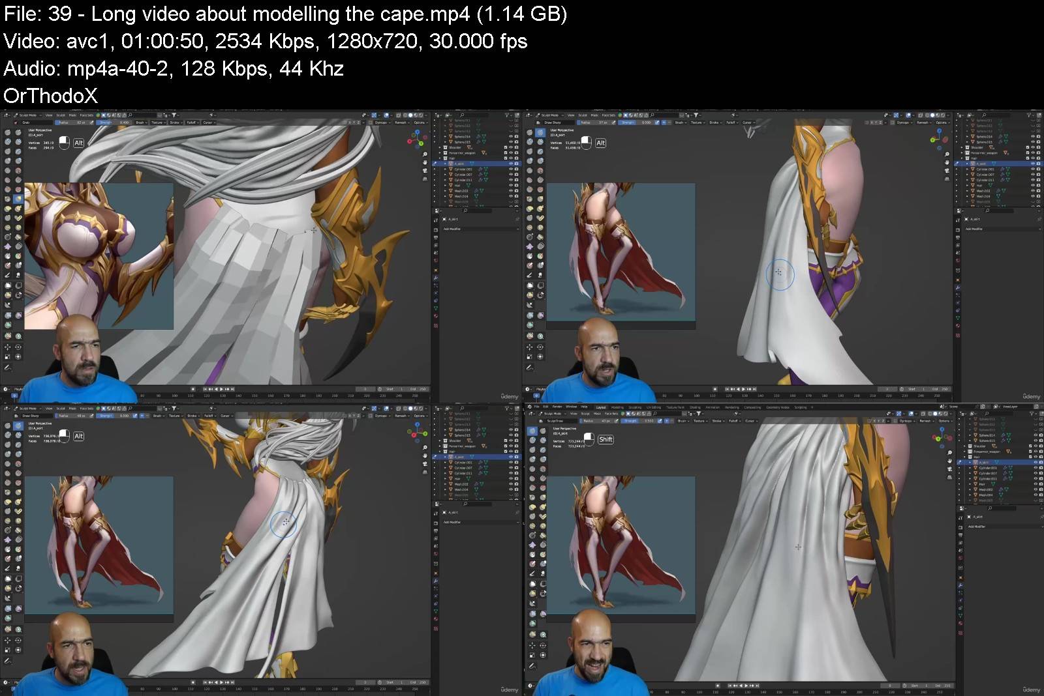Click Strength slider in bottom-right frame tool settings
The image size is (1044, 696).
pos(639,421)
